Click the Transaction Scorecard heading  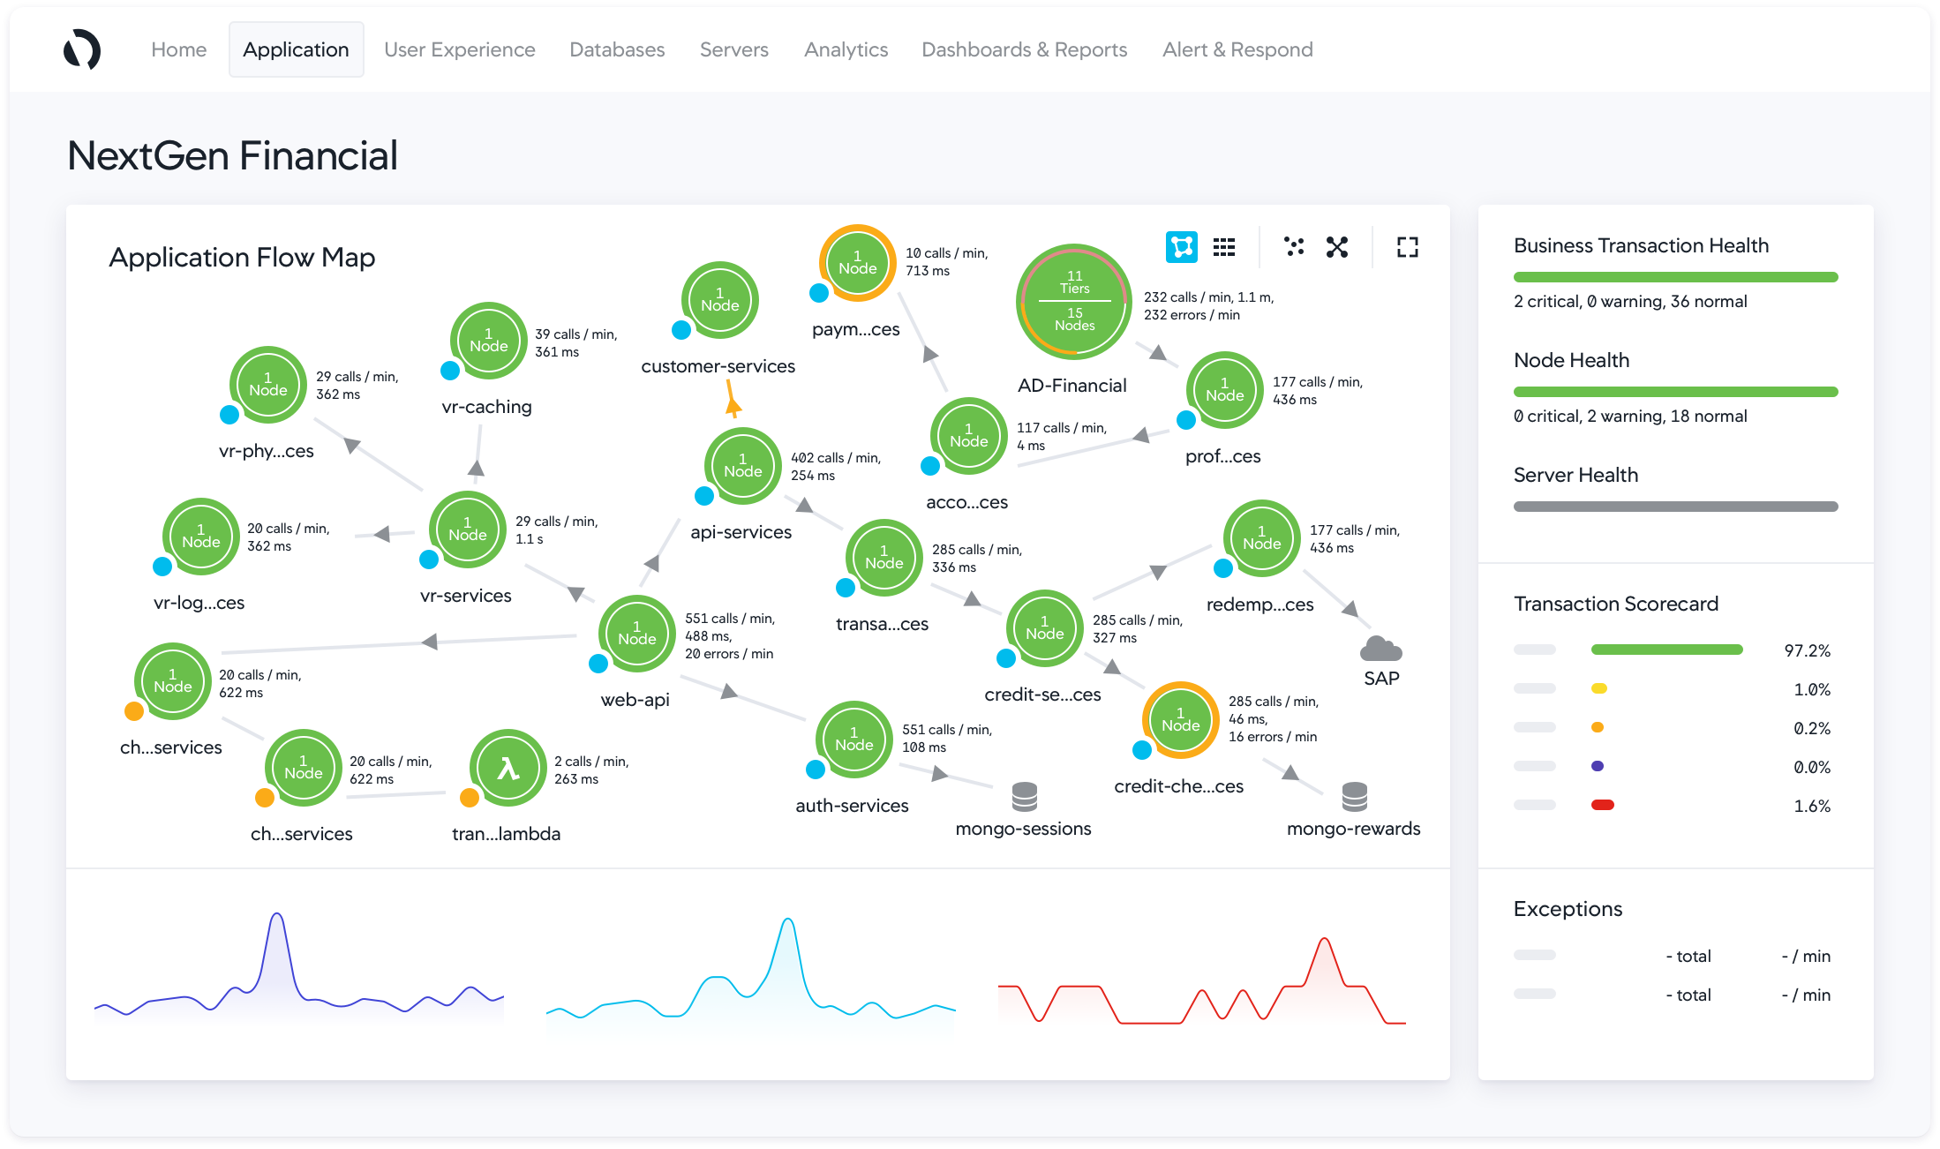[x=1616, y=604]
